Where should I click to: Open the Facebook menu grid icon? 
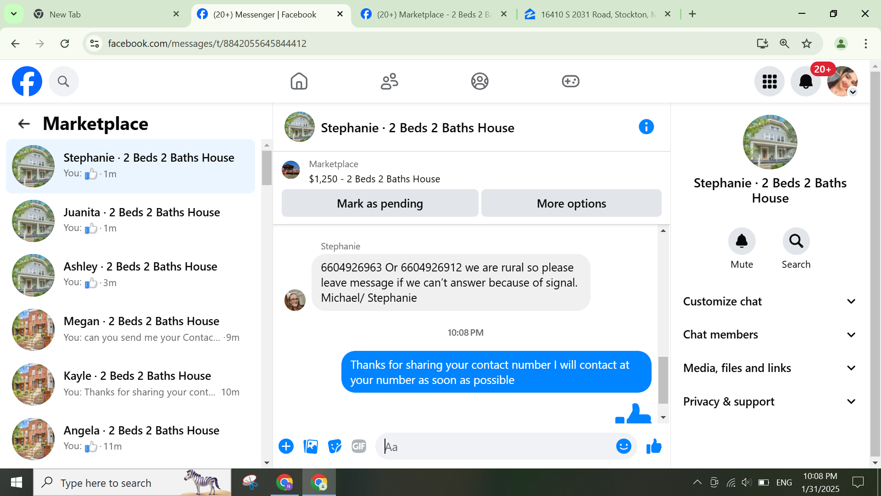769,81
